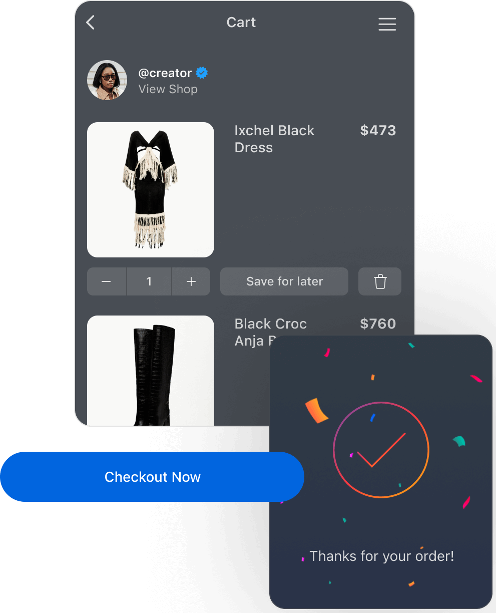Click the Checkout Now button
Image resolution: width=496 pixels, height=613 pixels.
152,477
